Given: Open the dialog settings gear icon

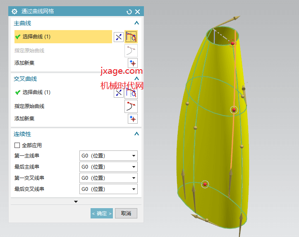Looking at the screenshot, I should click(x=14, y=12).
